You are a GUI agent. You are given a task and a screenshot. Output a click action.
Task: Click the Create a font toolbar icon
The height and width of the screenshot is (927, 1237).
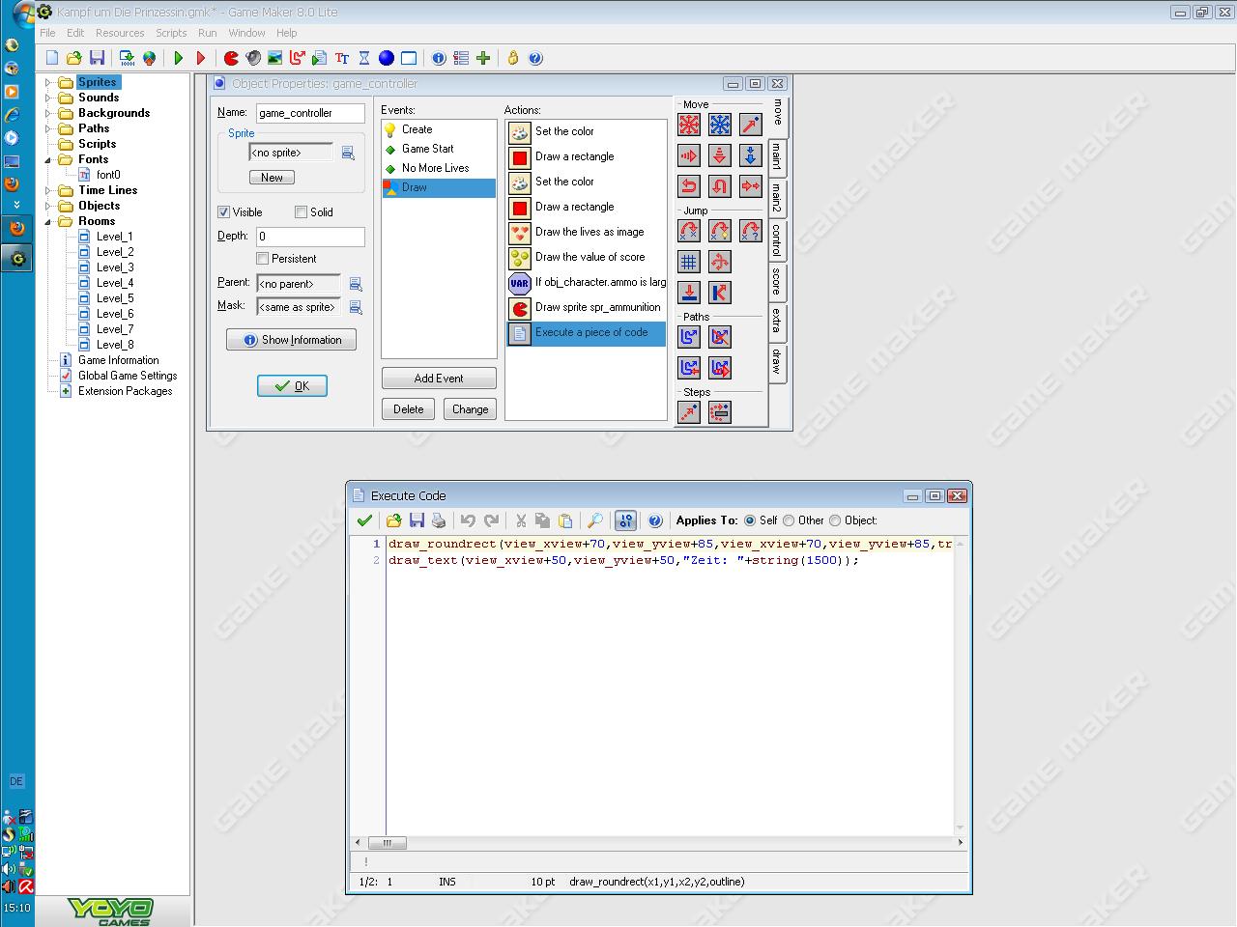pos(341,58)
